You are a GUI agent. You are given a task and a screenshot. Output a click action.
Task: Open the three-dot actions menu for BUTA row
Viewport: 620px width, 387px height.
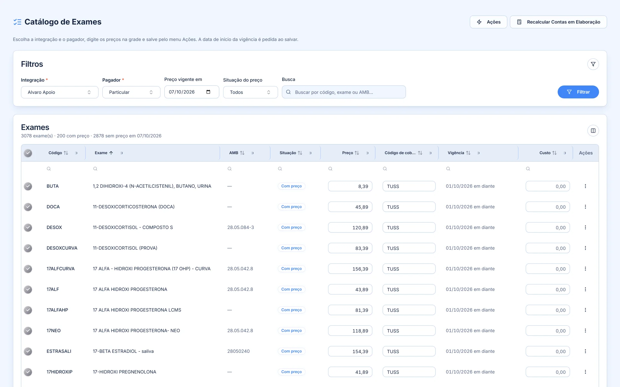point(585,186)
